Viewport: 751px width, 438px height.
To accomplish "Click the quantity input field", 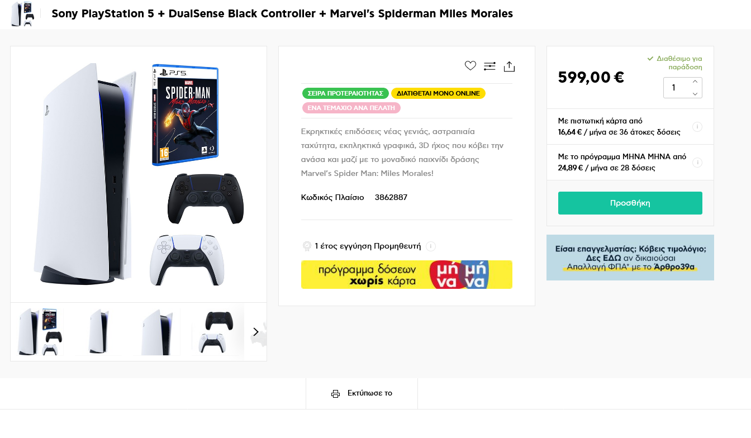I will (x=676, y=88).
